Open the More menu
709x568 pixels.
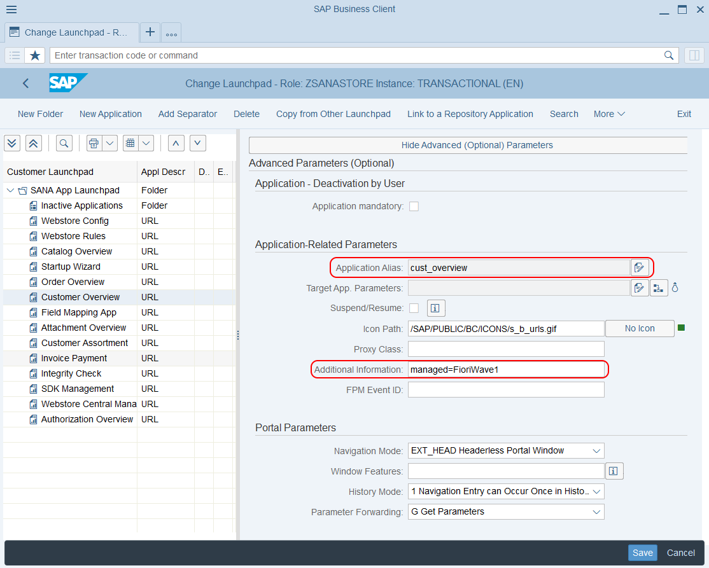tap(609, 114)
